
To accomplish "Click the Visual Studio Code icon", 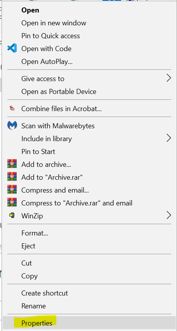I will [x=12, y=49].
